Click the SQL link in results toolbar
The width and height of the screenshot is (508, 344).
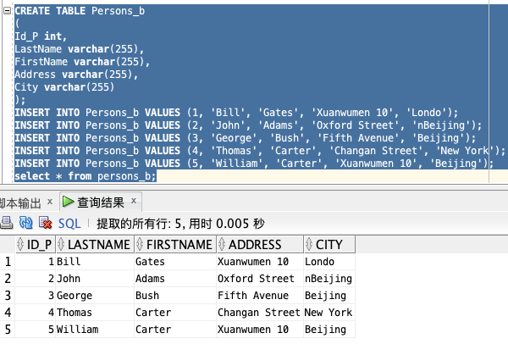pos(69,224)
